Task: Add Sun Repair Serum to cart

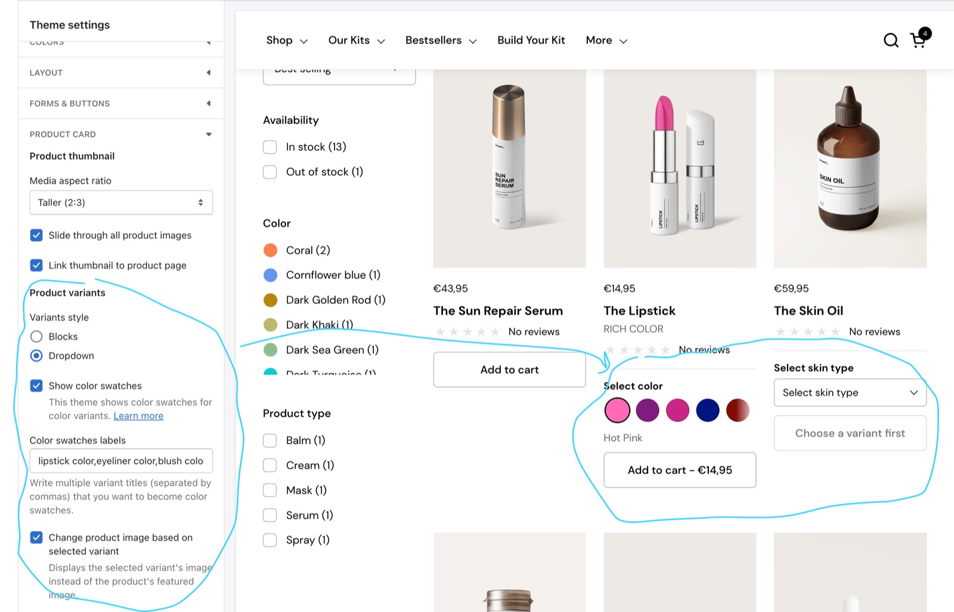Action: (509, 369)
